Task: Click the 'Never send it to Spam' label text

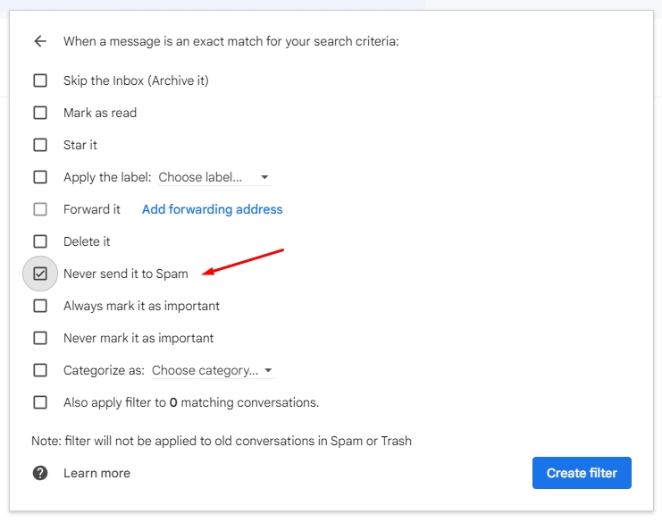Action: click(x=125, y=274)
